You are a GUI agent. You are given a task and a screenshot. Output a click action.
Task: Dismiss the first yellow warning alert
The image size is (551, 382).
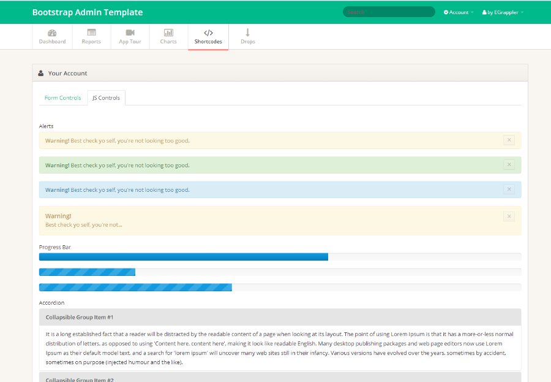(509, 140)
